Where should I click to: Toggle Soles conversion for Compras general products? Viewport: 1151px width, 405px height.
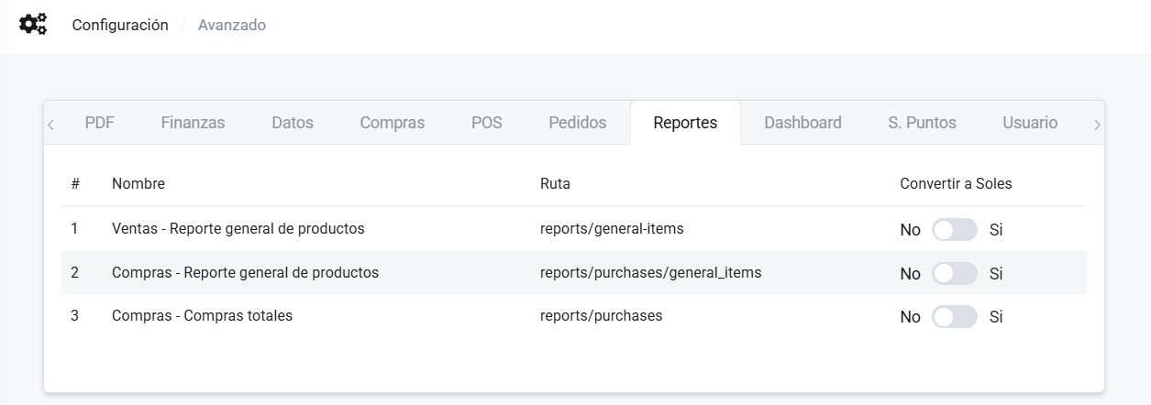coord(954,273)
